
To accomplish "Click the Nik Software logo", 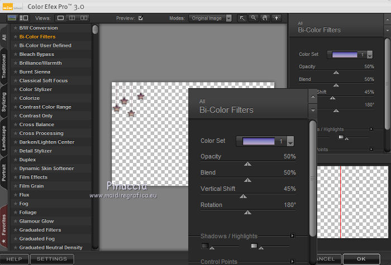I will pos(12,7).
